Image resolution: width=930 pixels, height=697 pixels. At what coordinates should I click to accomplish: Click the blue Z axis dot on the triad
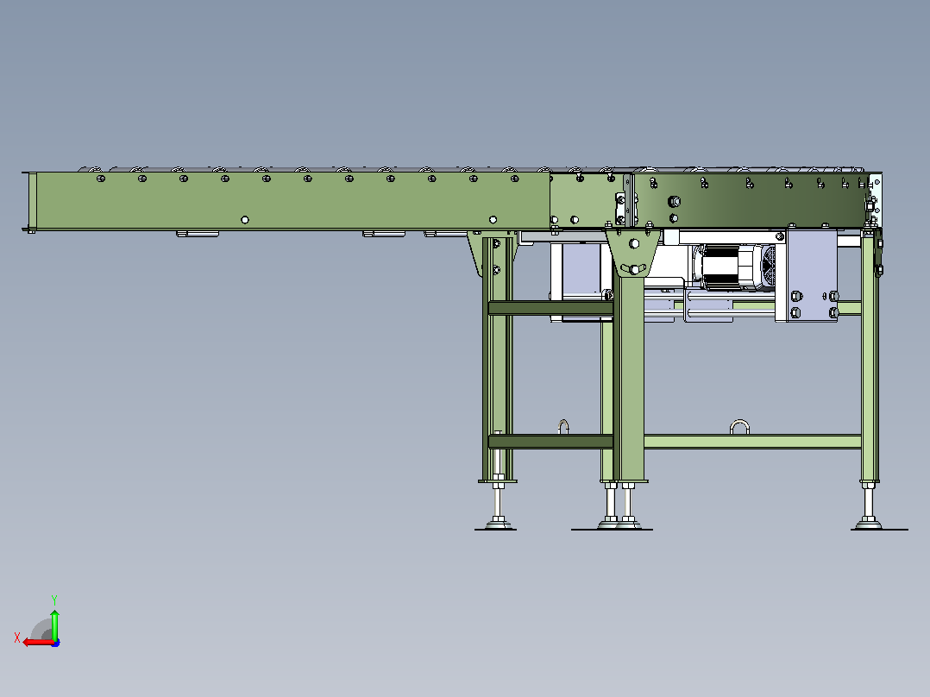click(56, 643)
